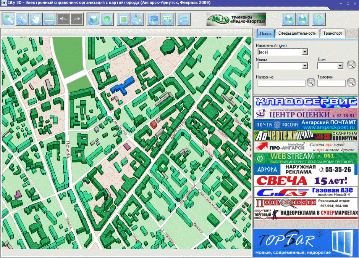Open help with the question mark icon
Viewport: 359px width, 258px height.
319,19
